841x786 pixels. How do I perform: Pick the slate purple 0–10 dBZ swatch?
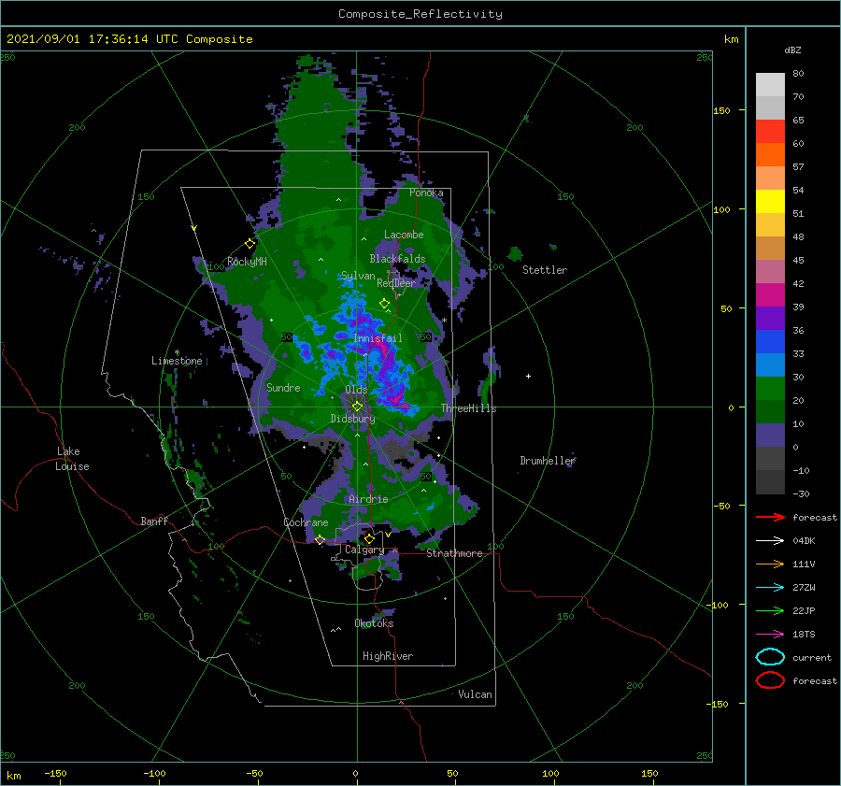pos(770,436)
